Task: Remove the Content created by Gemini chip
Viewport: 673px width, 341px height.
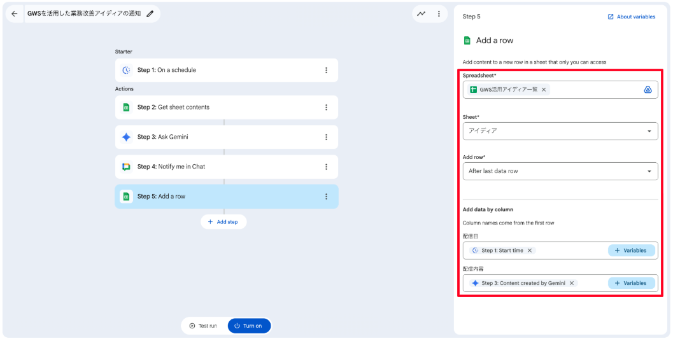Action: coord(572,283)
